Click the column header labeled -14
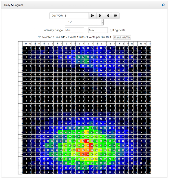Viewport: 169px width, 179px height. point(25,44)
